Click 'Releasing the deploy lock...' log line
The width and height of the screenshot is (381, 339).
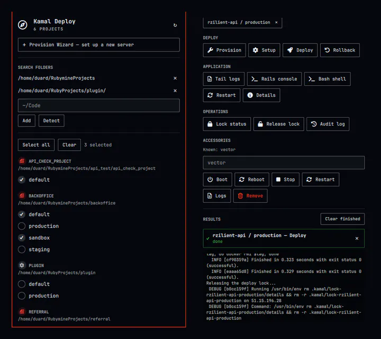[x=241, y=283]
